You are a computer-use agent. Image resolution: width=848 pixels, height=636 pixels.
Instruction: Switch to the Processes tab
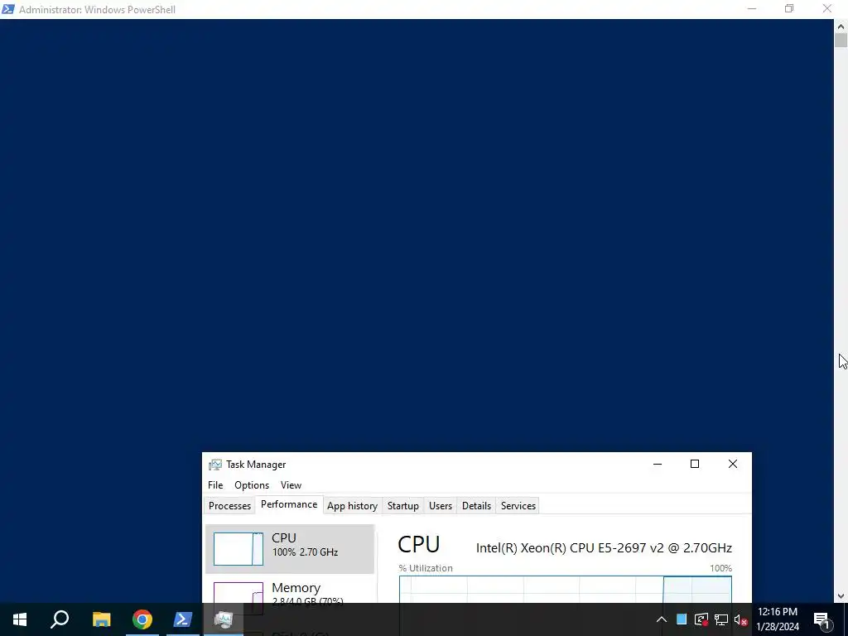click(x=230, y=506)
